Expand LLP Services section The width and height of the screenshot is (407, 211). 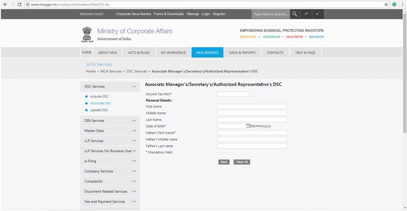pyautogui.click(x=110, y=141)
